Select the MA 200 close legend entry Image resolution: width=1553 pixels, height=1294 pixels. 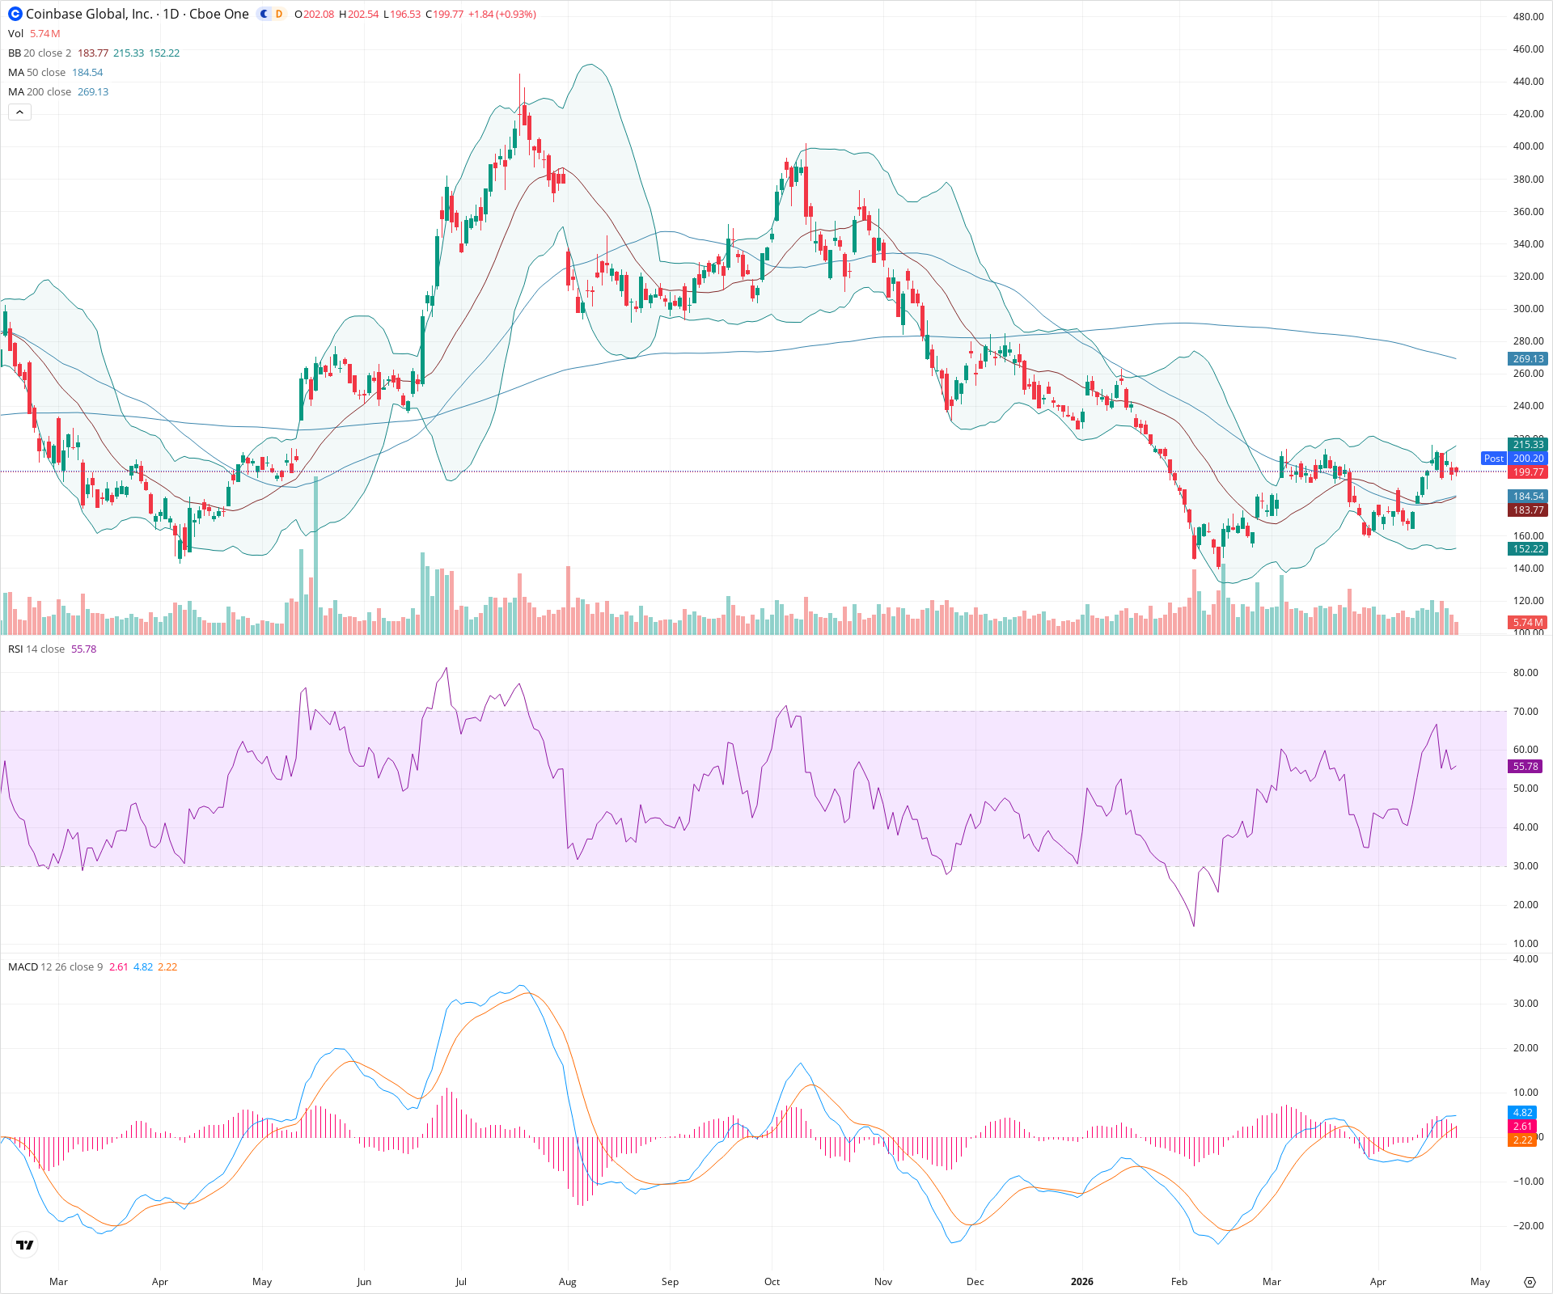(x=40, y=91)
